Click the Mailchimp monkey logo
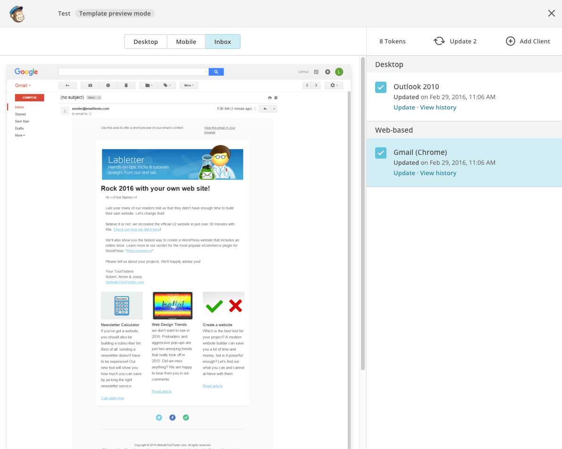Viewport: 562px width, 449px height. tap(17, 14)
